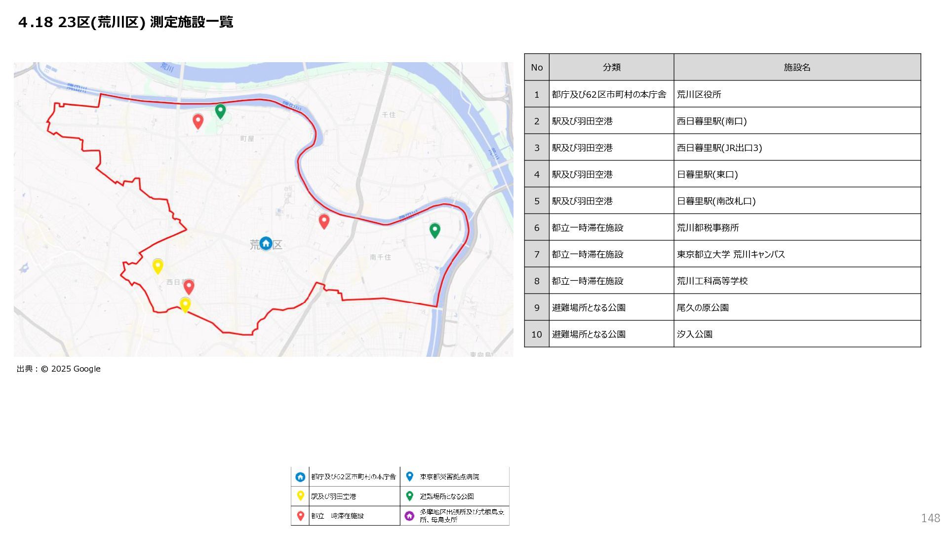The height and width of the screenshot is (533, 948).
Task: Click the green park marker north of 町屋
Action: 220,111
